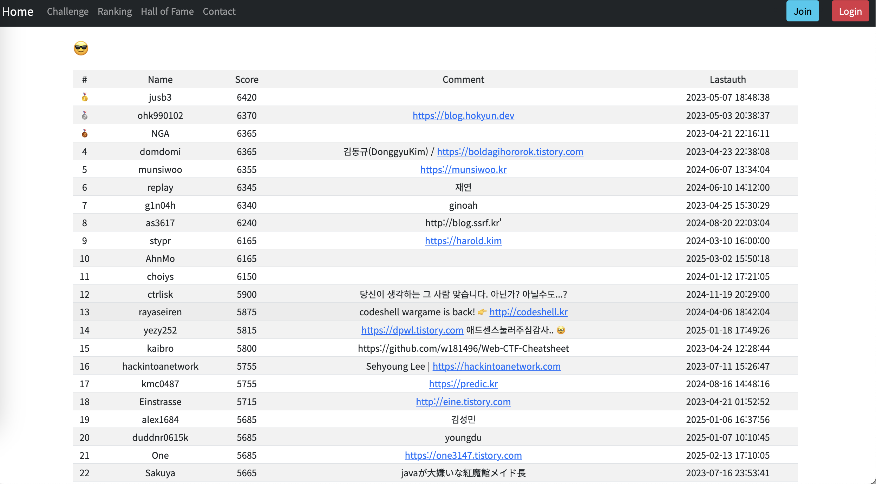Click the Lastauth column header
The image size is (876, 484).
[727, 80]
